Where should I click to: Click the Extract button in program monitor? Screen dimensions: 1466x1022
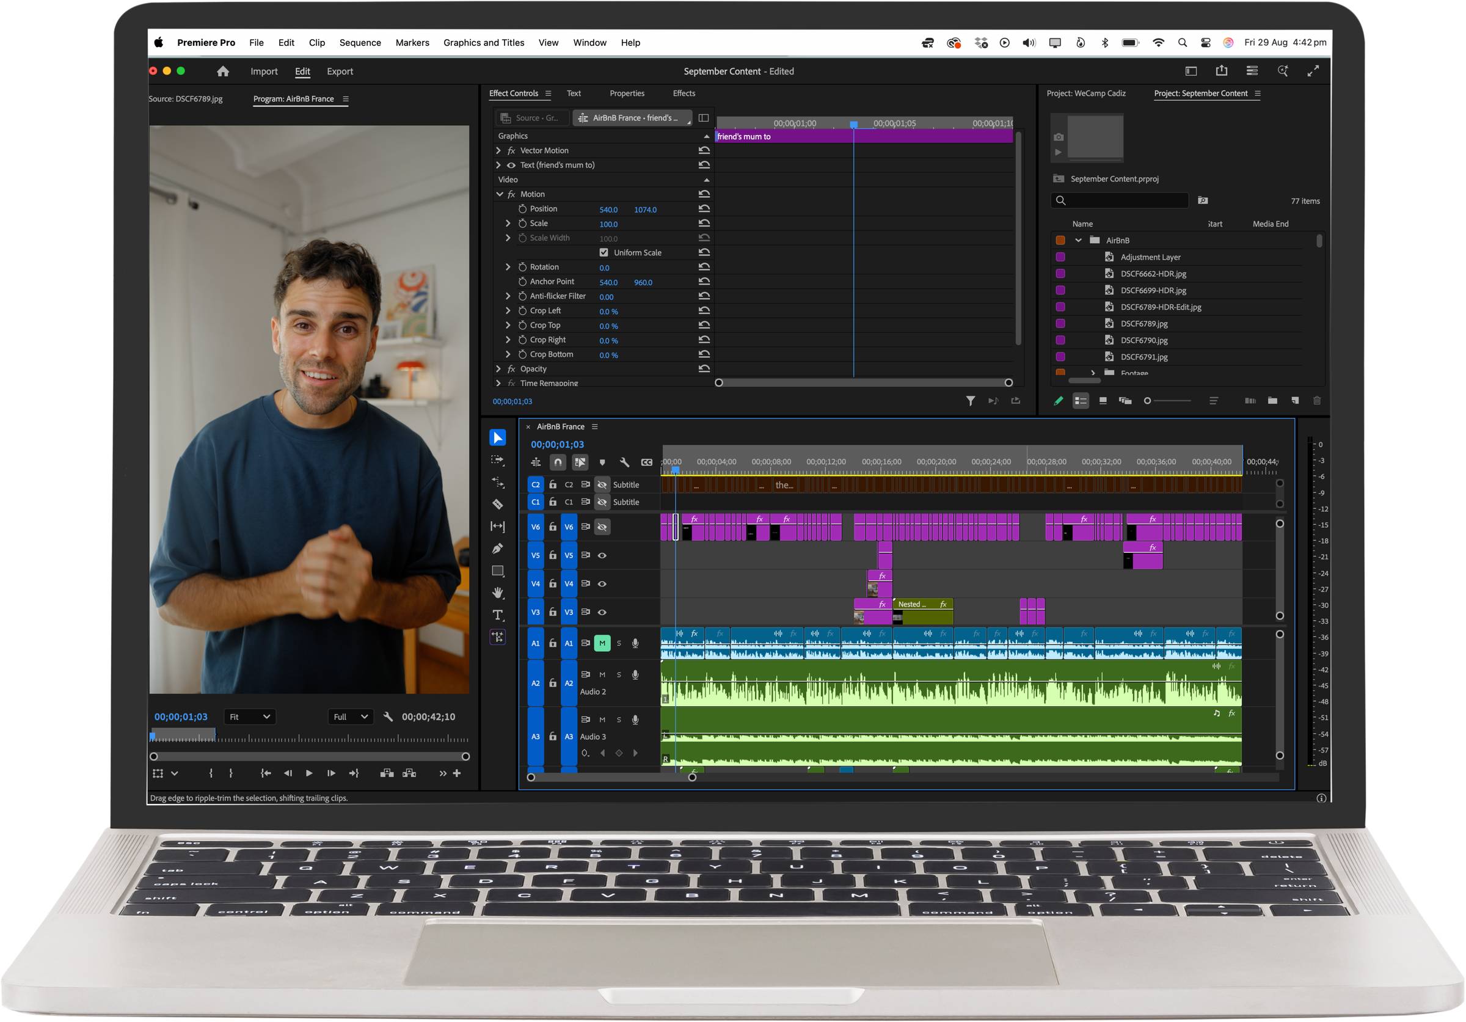coord(409,773)
